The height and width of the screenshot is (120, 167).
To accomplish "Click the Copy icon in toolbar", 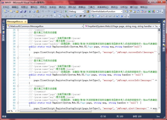I will [x=34, y=11].
